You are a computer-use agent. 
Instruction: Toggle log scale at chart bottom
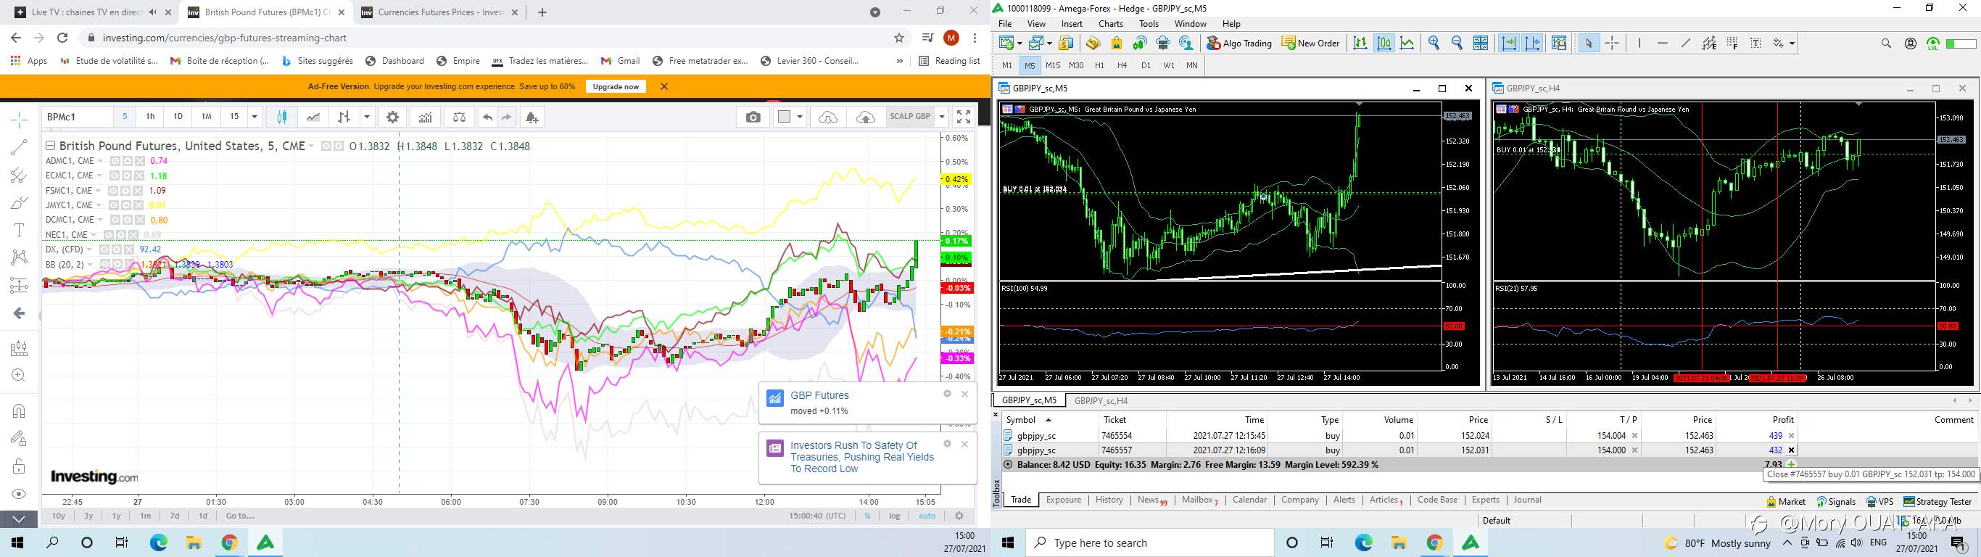(x=894, y=516)
